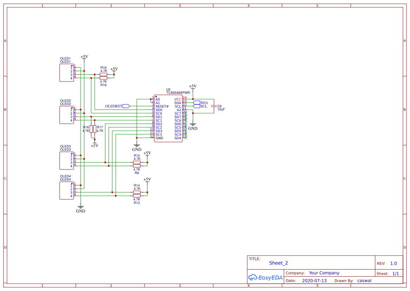Viewport: 410px width, 291px height.
Task: Select the OLED1 connector symbol
Action: click(66, 73)
